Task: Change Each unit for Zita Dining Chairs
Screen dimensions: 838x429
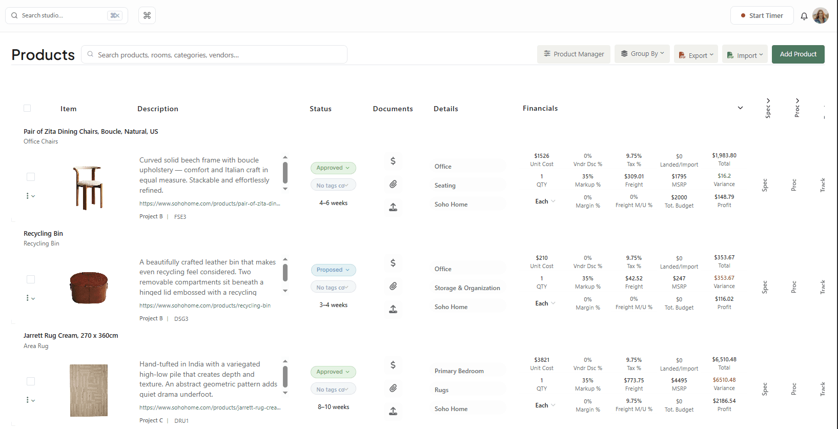Action: (x=545, y=201)
